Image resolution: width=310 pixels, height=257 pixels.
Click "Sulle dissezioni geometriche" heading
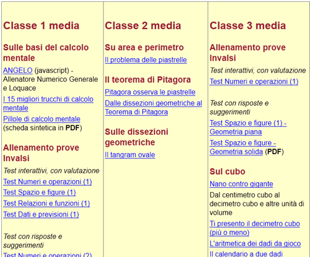click(136, 137)
